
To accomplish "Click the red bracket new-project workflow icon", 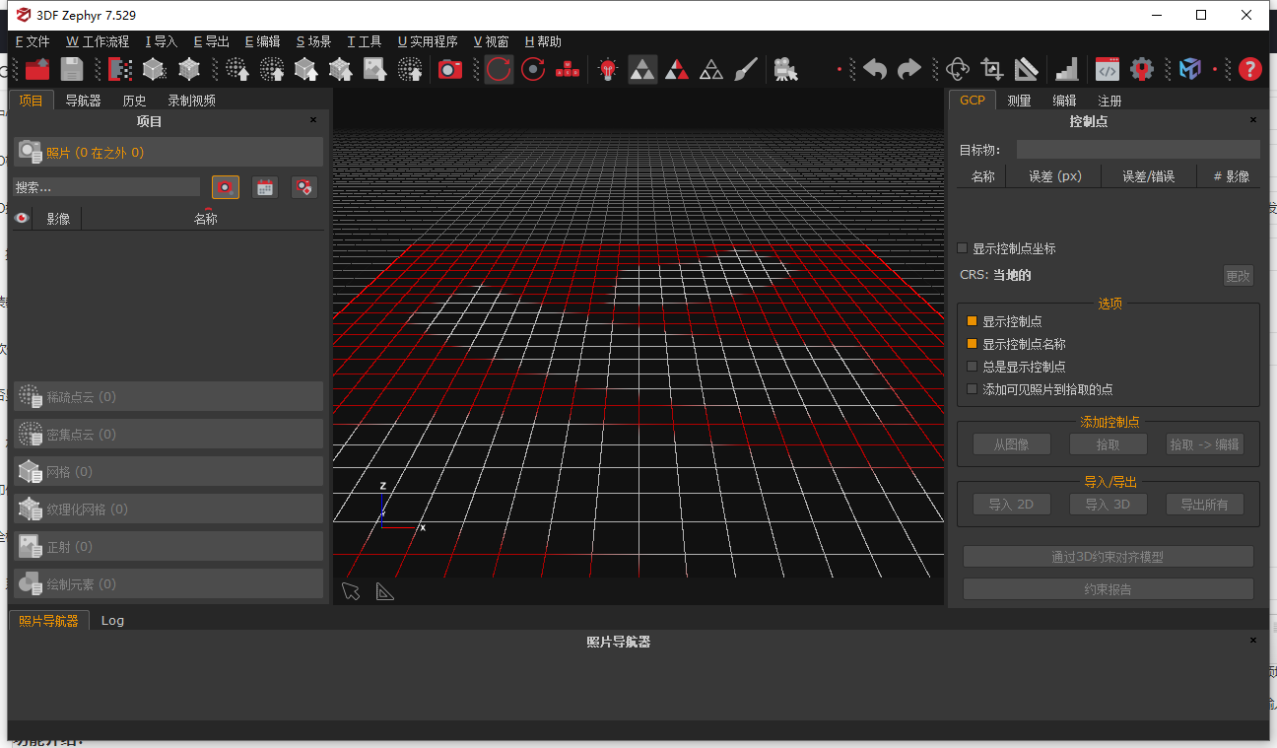I will pos(120,69).
